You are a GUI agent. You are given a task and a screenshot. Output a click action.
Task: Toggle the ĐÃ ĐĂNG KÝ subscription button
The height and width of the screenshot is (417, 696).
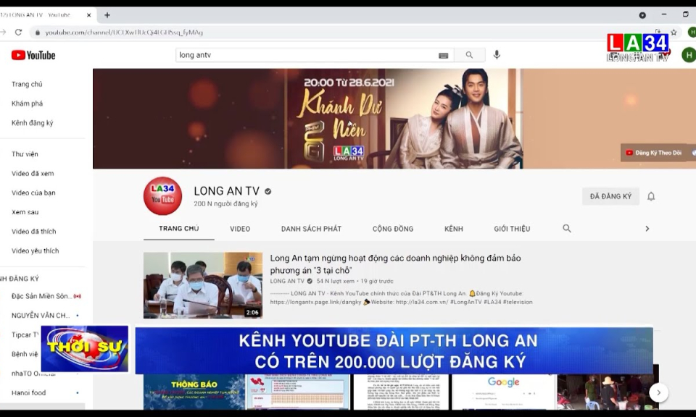[610, 196]
